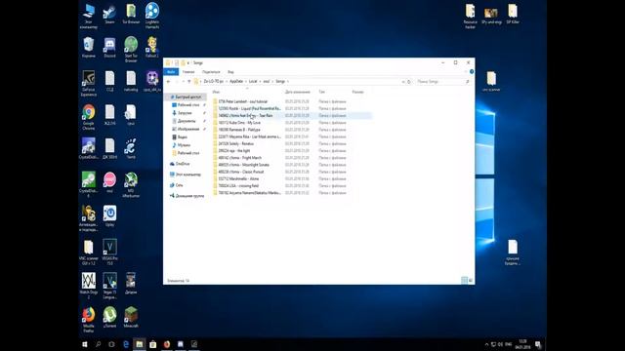Viewport: 625px width, 351px height.
Task: Open the Home ribbon tab
Action: (x=188, y=72)
